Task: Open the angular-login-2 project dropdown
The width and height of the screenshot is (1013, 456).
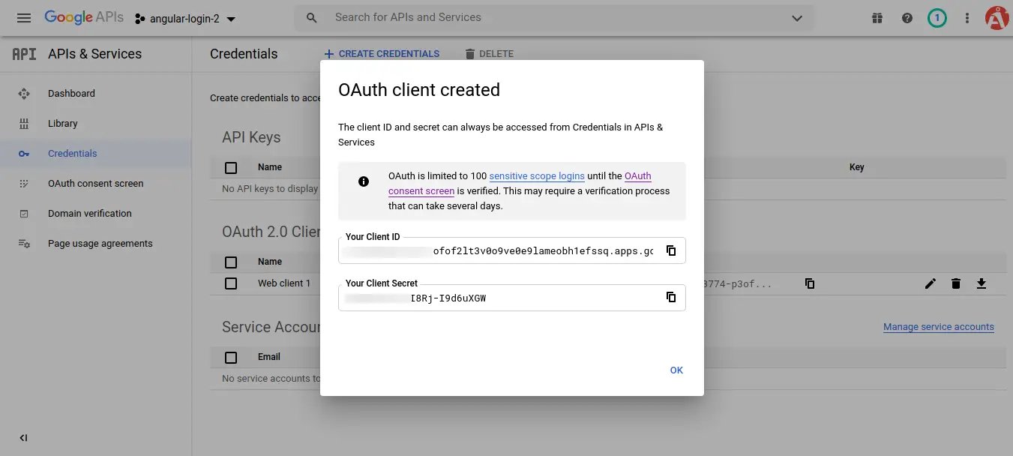Action: 185,19
